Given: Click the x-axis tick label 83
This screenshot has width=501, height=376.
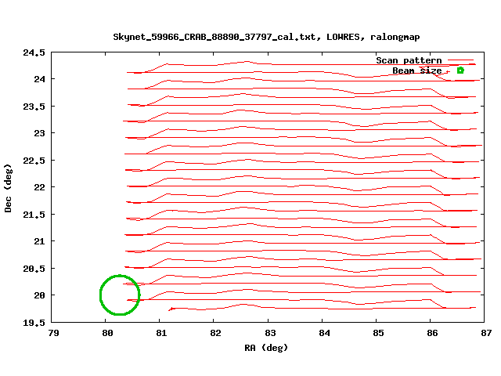Looking at the screenshot, I should [270, 333].
